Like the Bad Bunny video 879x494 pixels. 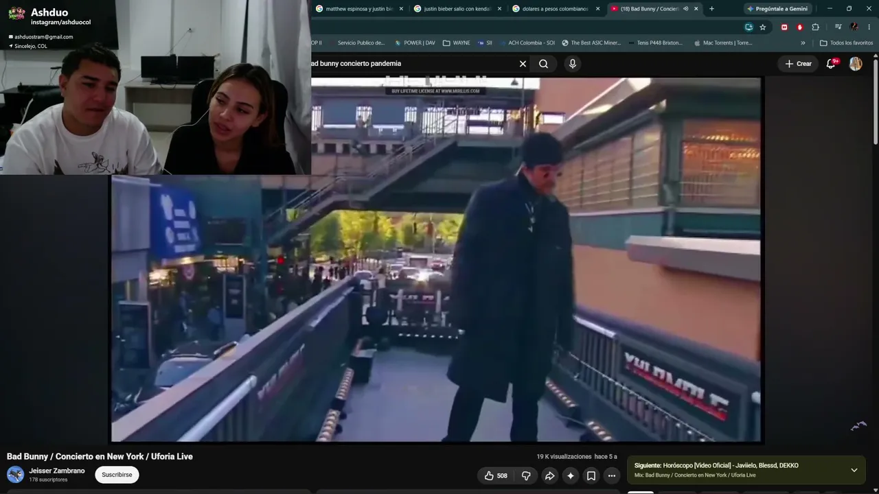pos(496,475)
